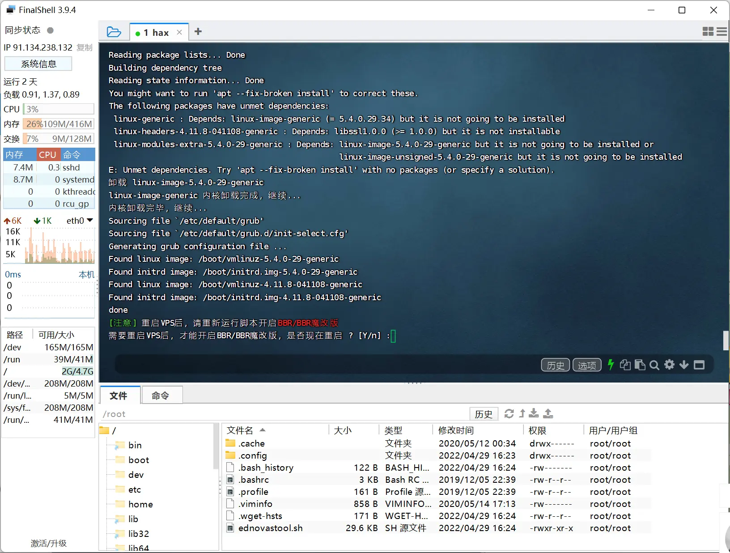The width and height of the screenshot is (730, 553).
Task: Copy the IP address via 复制 link
Action: (x=85, y=47)
